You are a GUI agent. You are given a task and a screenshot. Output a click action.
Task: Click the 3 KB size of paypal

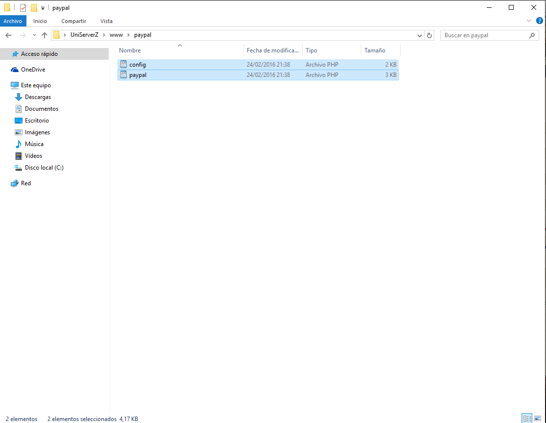click(391, 75)
